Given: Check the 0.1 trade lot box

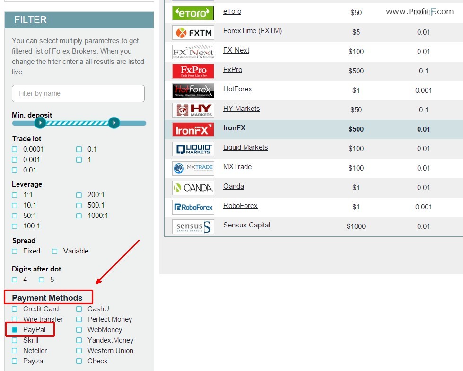Looking at the screenshot, I should coord(79,149).
